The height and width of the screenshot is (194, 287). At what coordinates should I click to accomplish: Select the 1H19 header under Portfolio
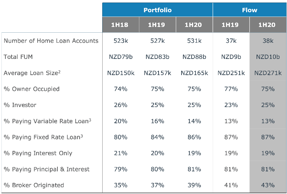tap(157, 25)
